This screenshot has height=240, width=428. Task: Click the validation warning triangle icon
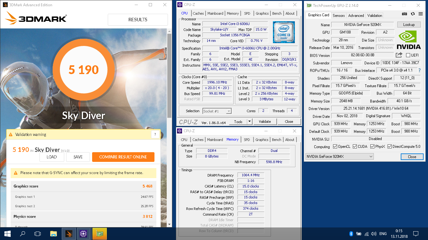[11, 135]
